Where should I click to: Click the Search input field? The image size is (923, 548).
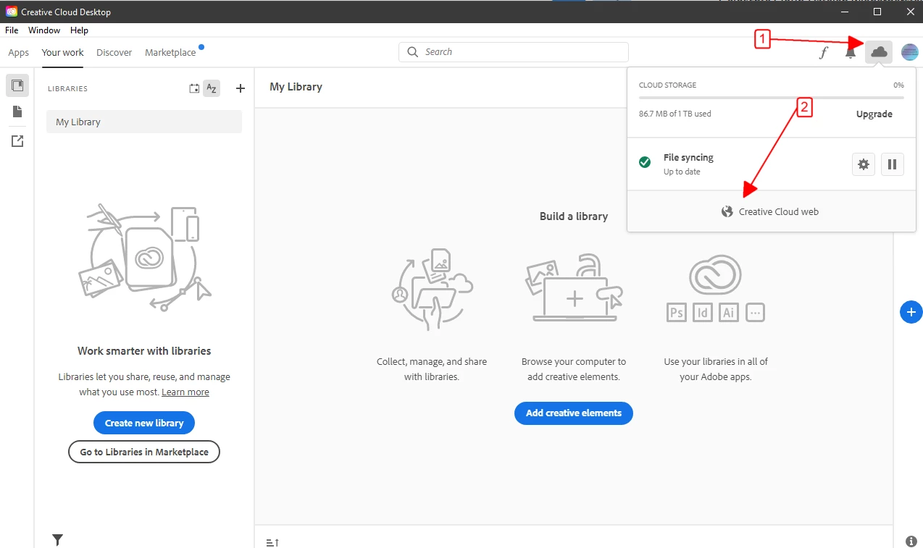coord(514,52)
